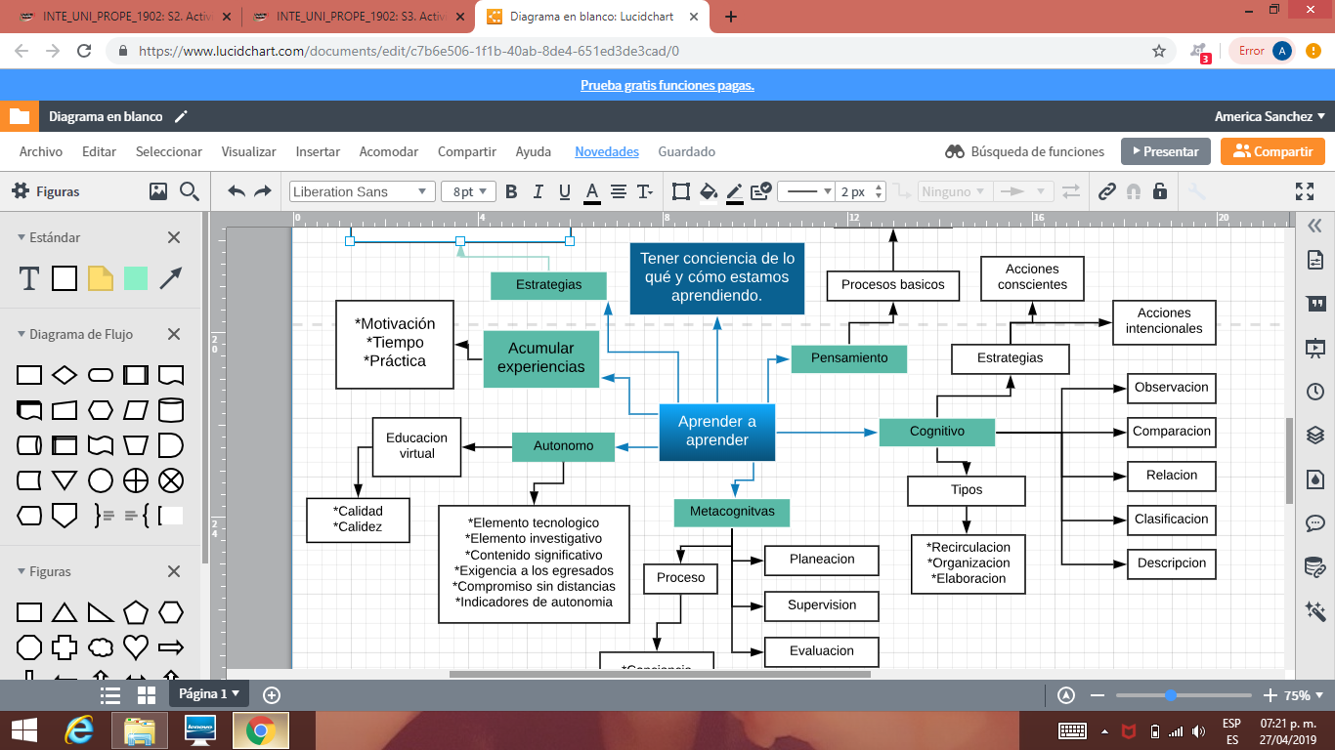Click the zoom slider handle
Viewport: 1335px width, 750px height.
click(1170, 695)
